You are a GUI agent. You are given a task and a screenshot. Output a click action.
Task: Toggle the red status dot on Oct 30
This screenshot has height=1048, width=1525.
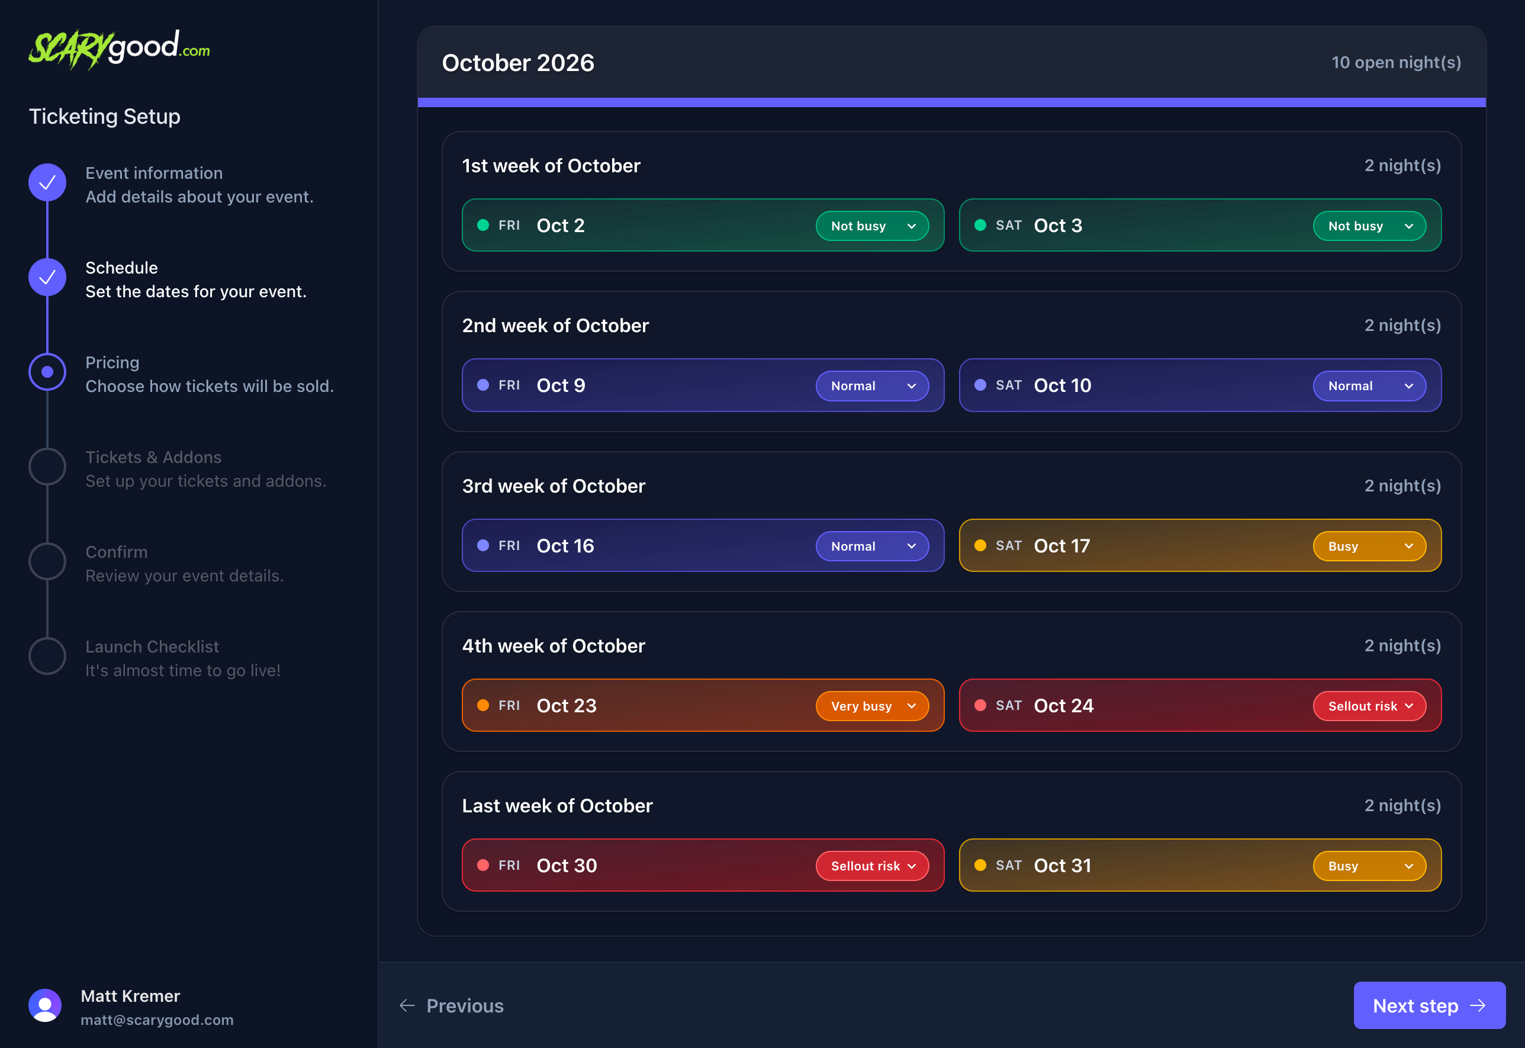click(484, 865)
